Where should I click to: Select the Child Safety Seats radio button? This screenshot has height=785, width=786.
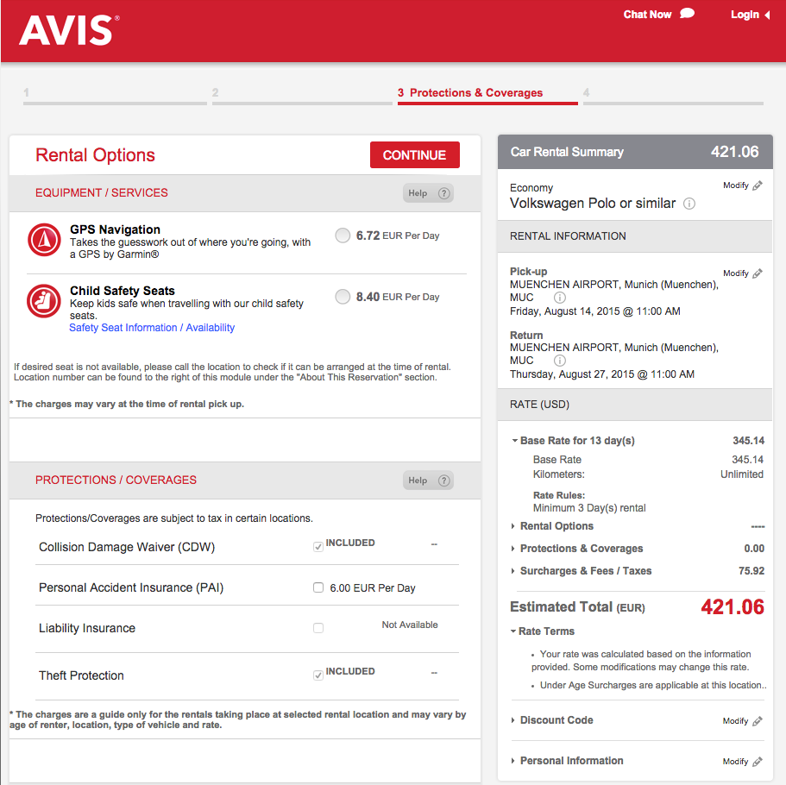pos(343,297)
